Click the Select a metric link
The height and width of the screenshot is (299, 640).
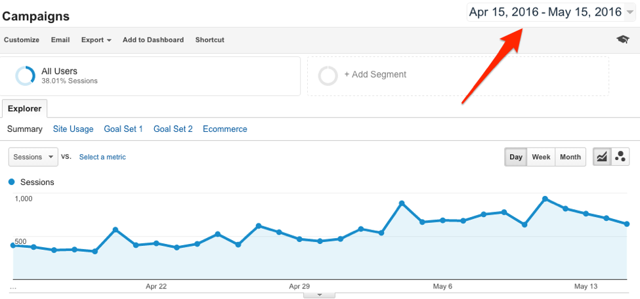click(102, 157)
